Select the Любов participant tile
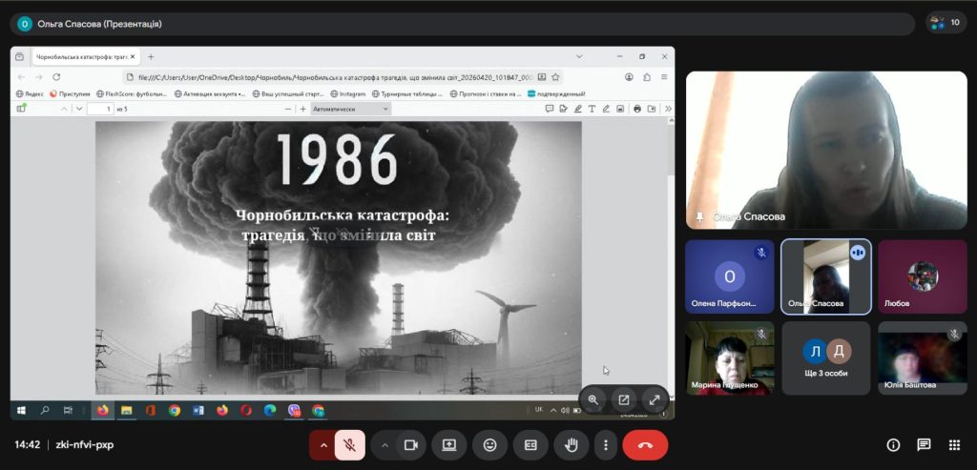This screenshot has width=977, height=470. pyautogui.click(x=922, y=276)
